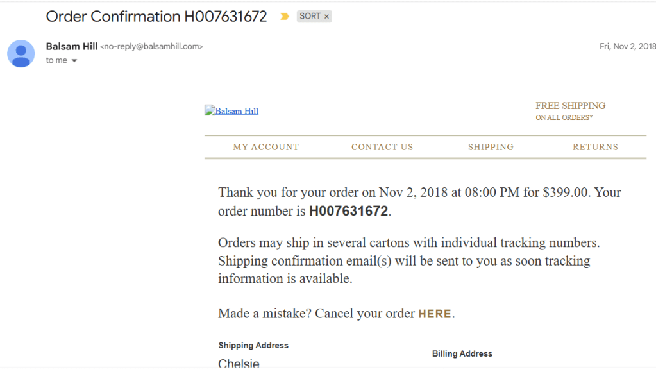The height and width of the screenshot is (372, 656).
Task: Click the Billing Address heading
Action: 462,354
